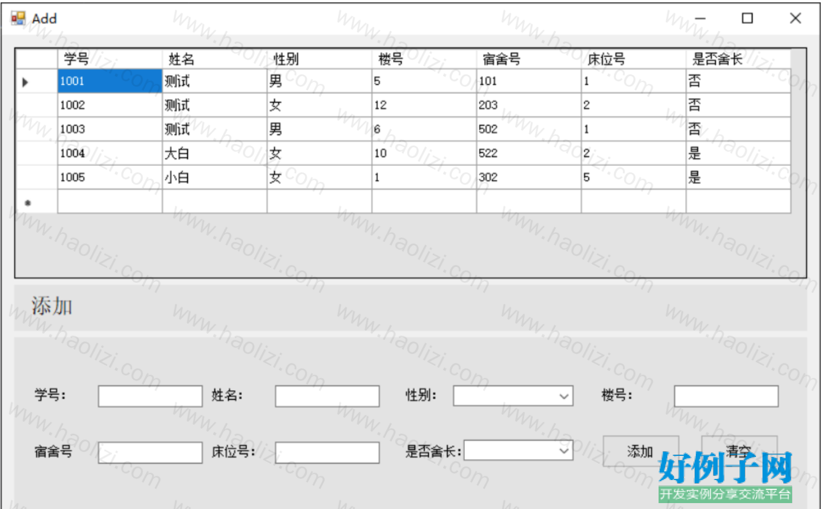Maximize the Add window
The width and height of the screenshot is (821, 509).
[747, 18]
